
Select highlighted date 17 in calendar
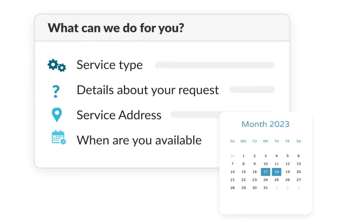click(265, 172)
